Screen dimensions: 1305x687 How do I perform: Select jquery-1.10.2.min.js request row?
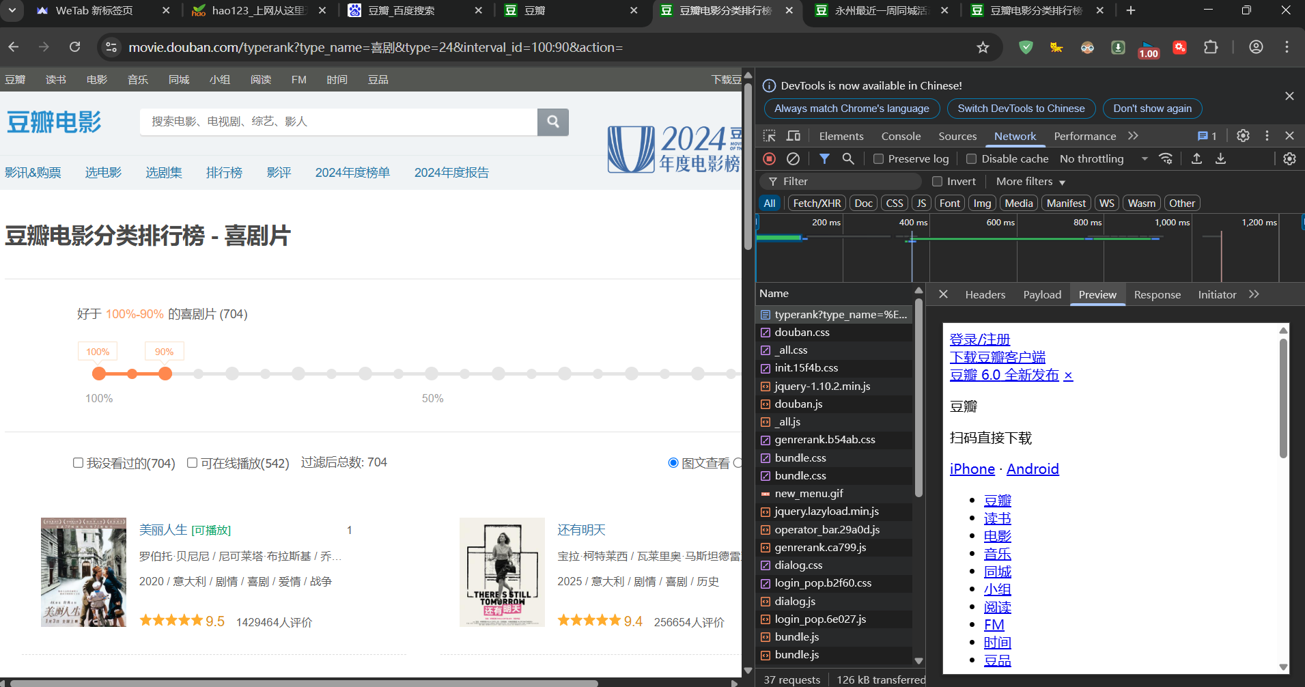pos(834,387)
